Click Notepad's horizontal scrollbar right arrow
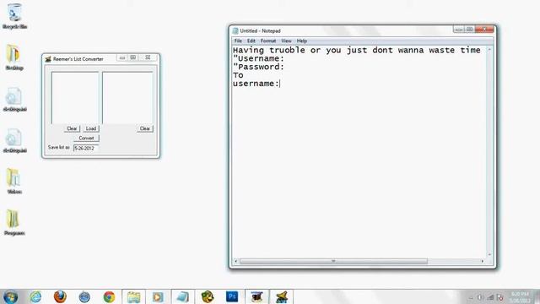The image size is (540, 304). click(482, 261)
